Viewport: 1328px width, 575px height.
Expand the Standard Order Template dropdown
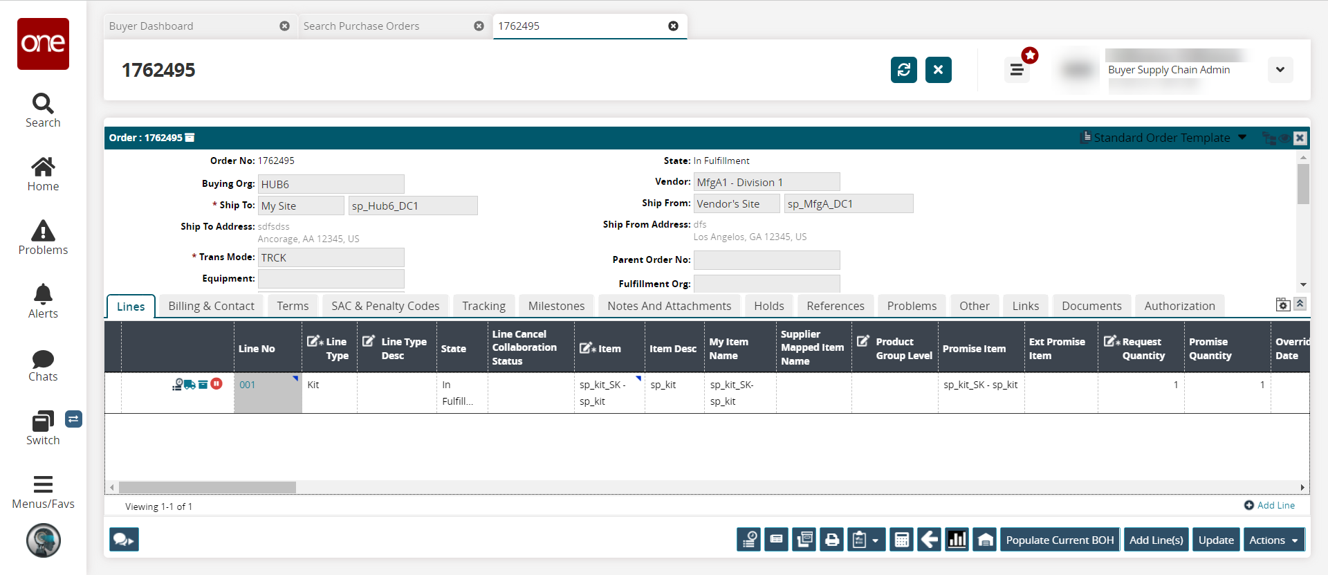(x=1242, y=138)
